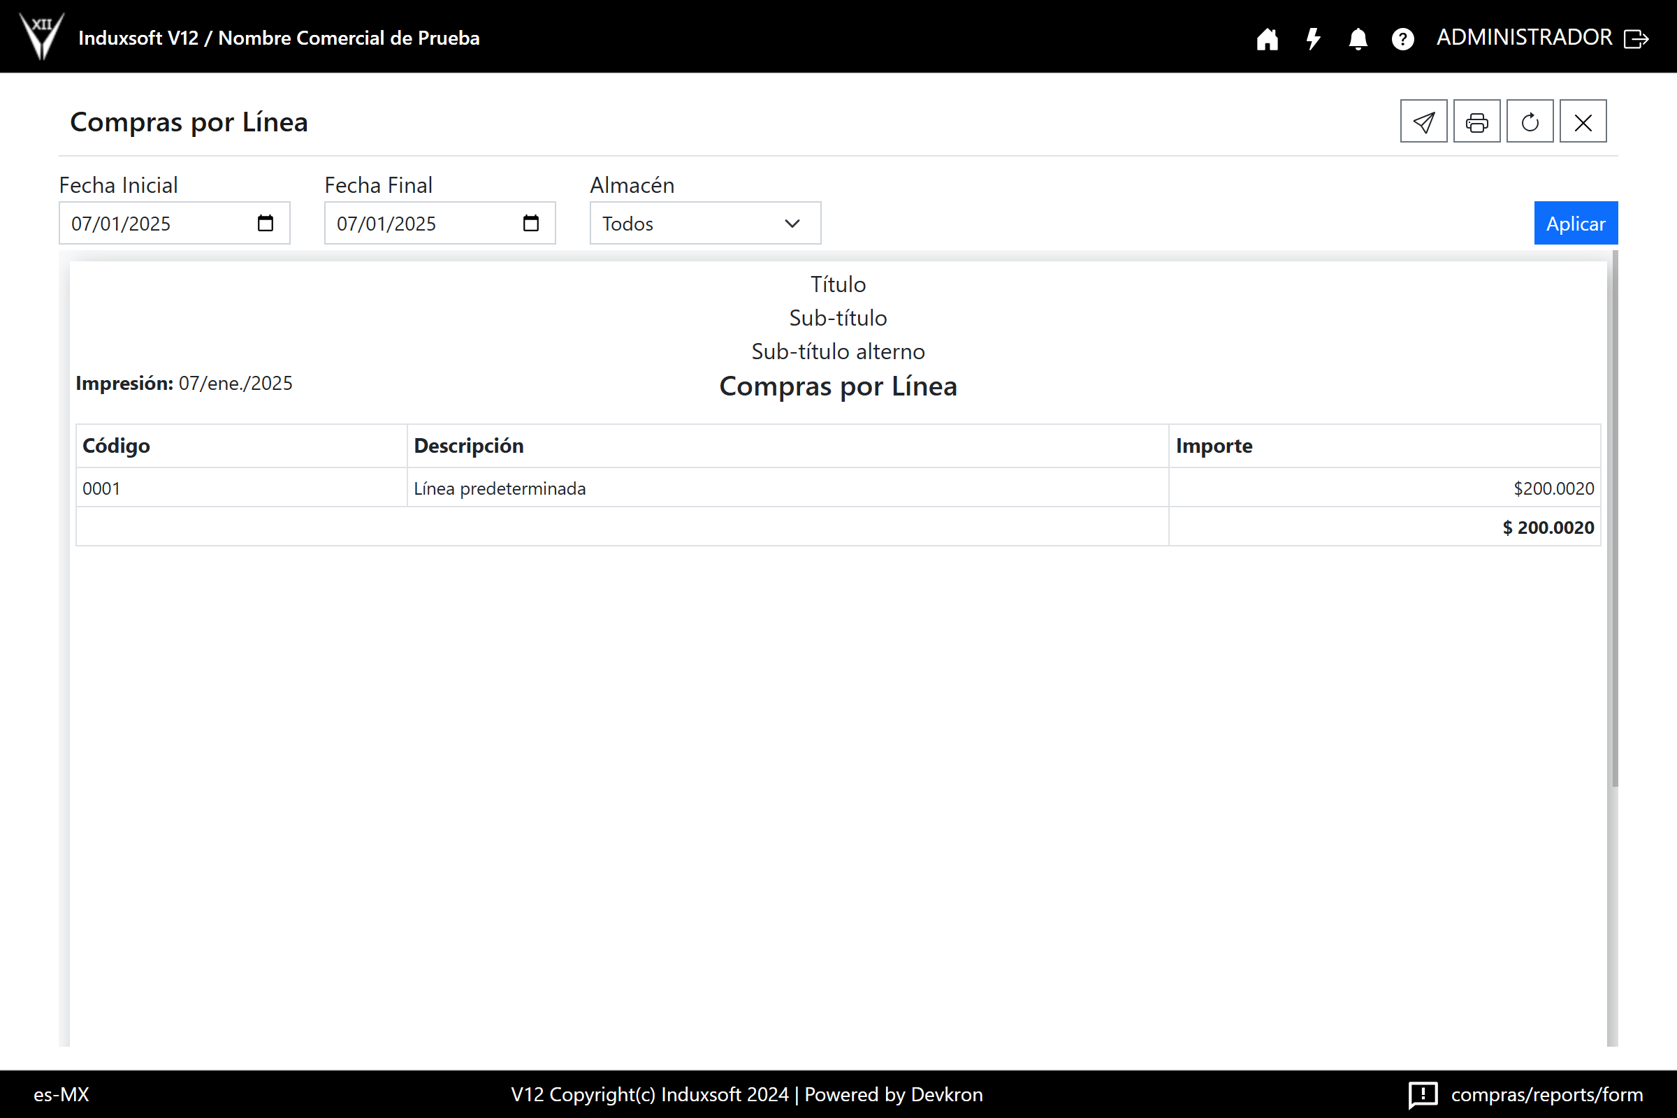Open Fecha Inicial calendar picker
1677x1118 pixels.
[x=266, y=223]
